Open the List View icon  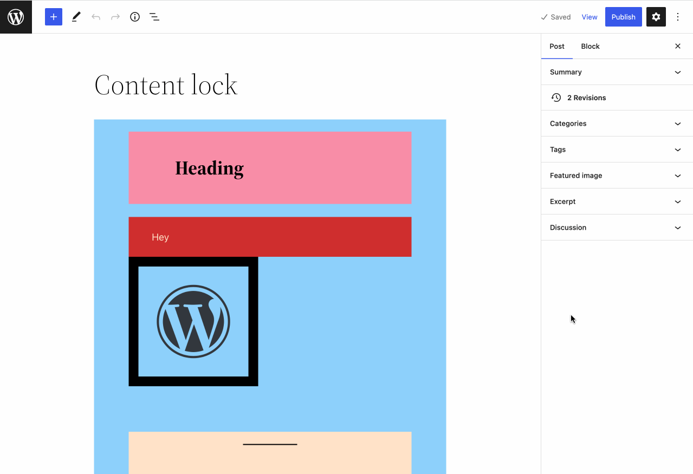[x=154, y=17]
